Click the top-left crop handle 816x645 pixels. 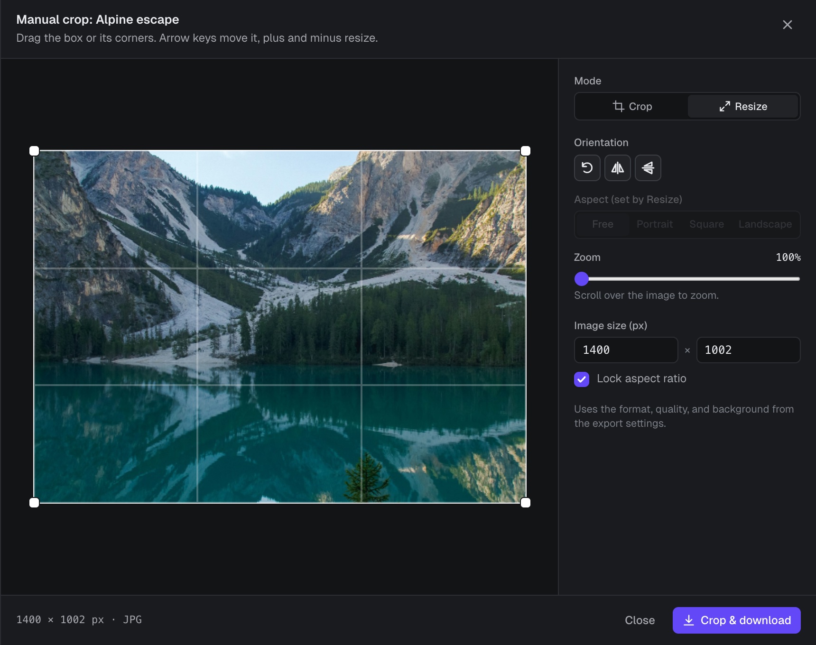pyautogui.click(x=34, y=151)
